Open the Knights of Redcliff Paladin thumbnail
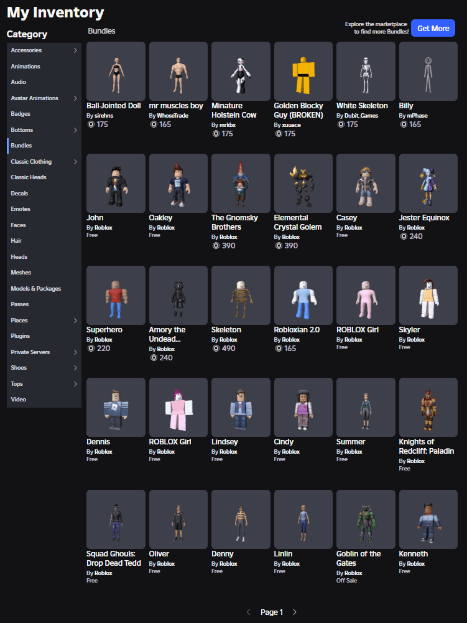 428,407
